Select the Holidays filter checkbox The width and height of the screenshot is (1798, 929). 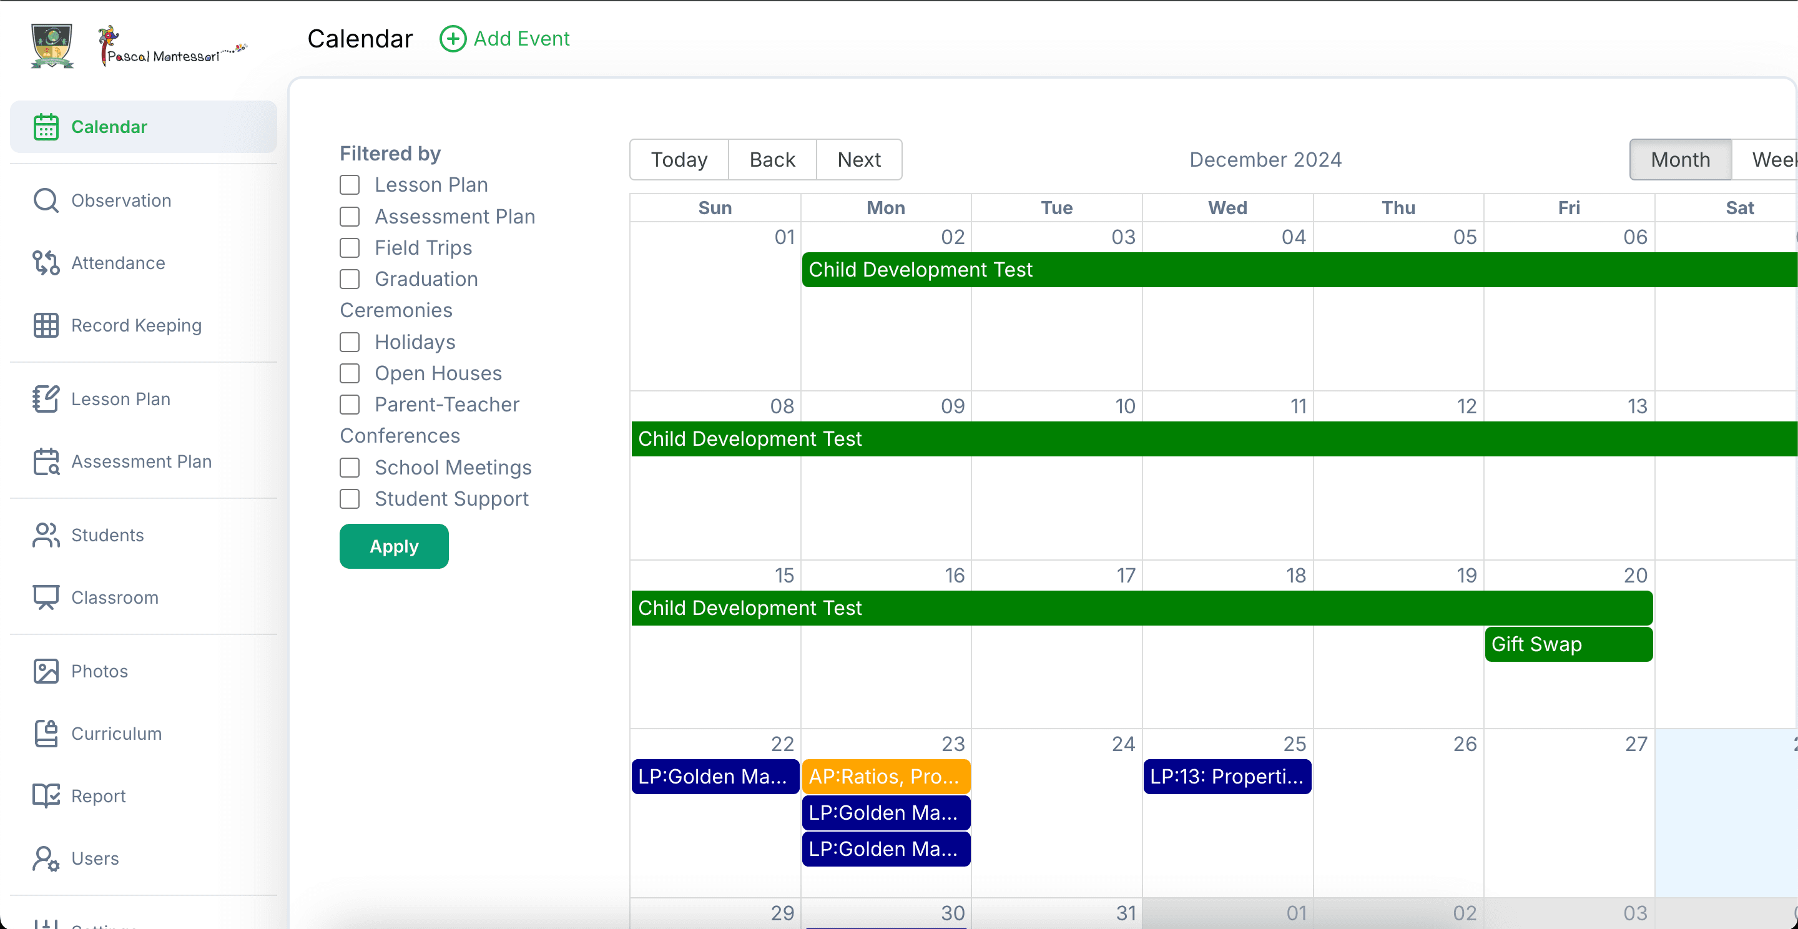(x=350, y=342)
